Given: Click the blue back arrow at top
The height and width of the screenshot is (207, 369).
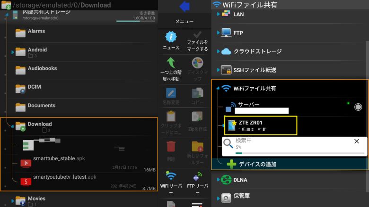Looking at the screenshot, I should pos(184,6).
